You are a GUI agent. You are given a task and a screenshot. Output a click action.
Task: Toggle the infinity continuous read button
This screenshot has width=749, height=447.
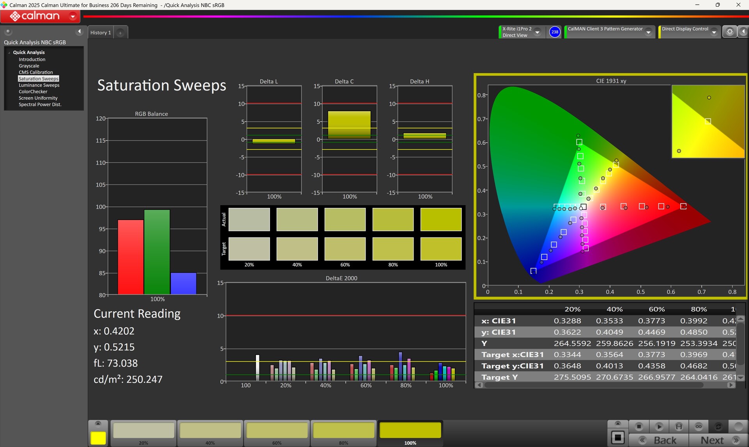[x=699, y=426]
